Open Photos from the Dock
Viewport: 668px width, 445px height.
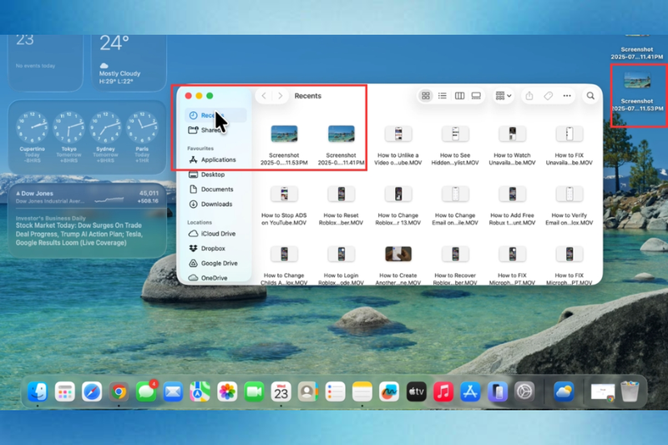227,392
